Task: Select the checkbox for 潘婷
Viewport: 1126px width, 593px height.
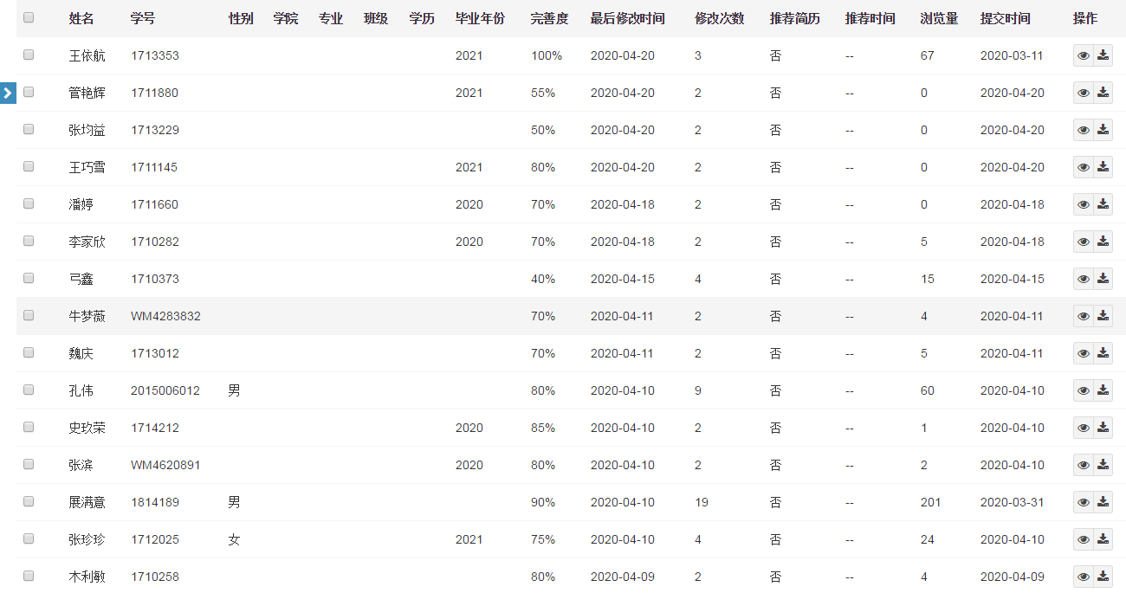Action: click(x=29, y=203)
